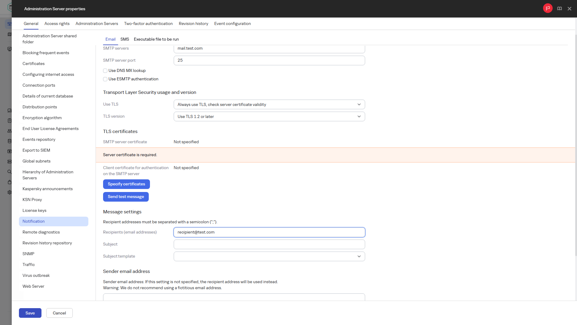577x325 pixels.
Task: Expand the Use TLS dropdown
Action: point(269,104)
